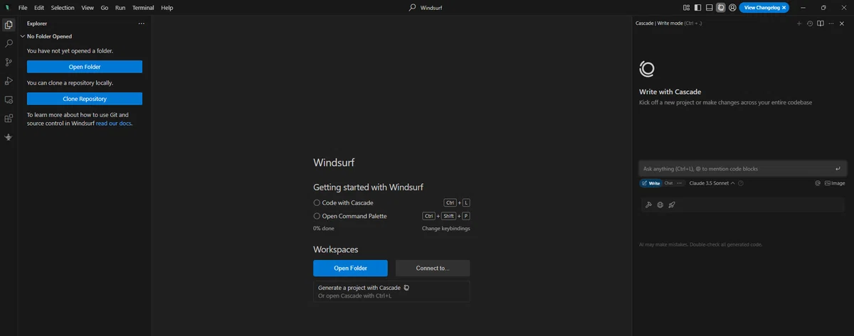
Task: Open the View menu
Action: pyautogui.click(x=88, y=7)
